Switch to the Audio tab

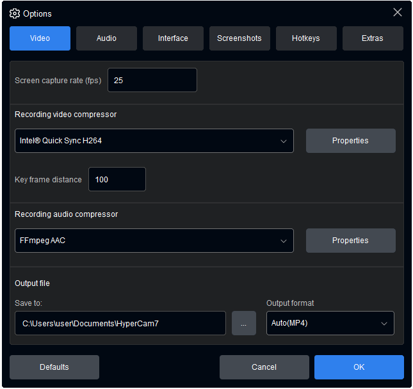tap(106, 38)
